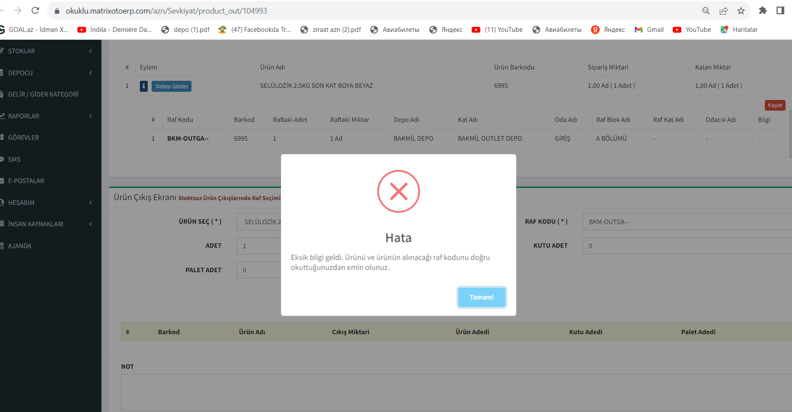Screen dimensions: 792x412
Task: Open Gmail bookmark
Action: click(649, 30)
